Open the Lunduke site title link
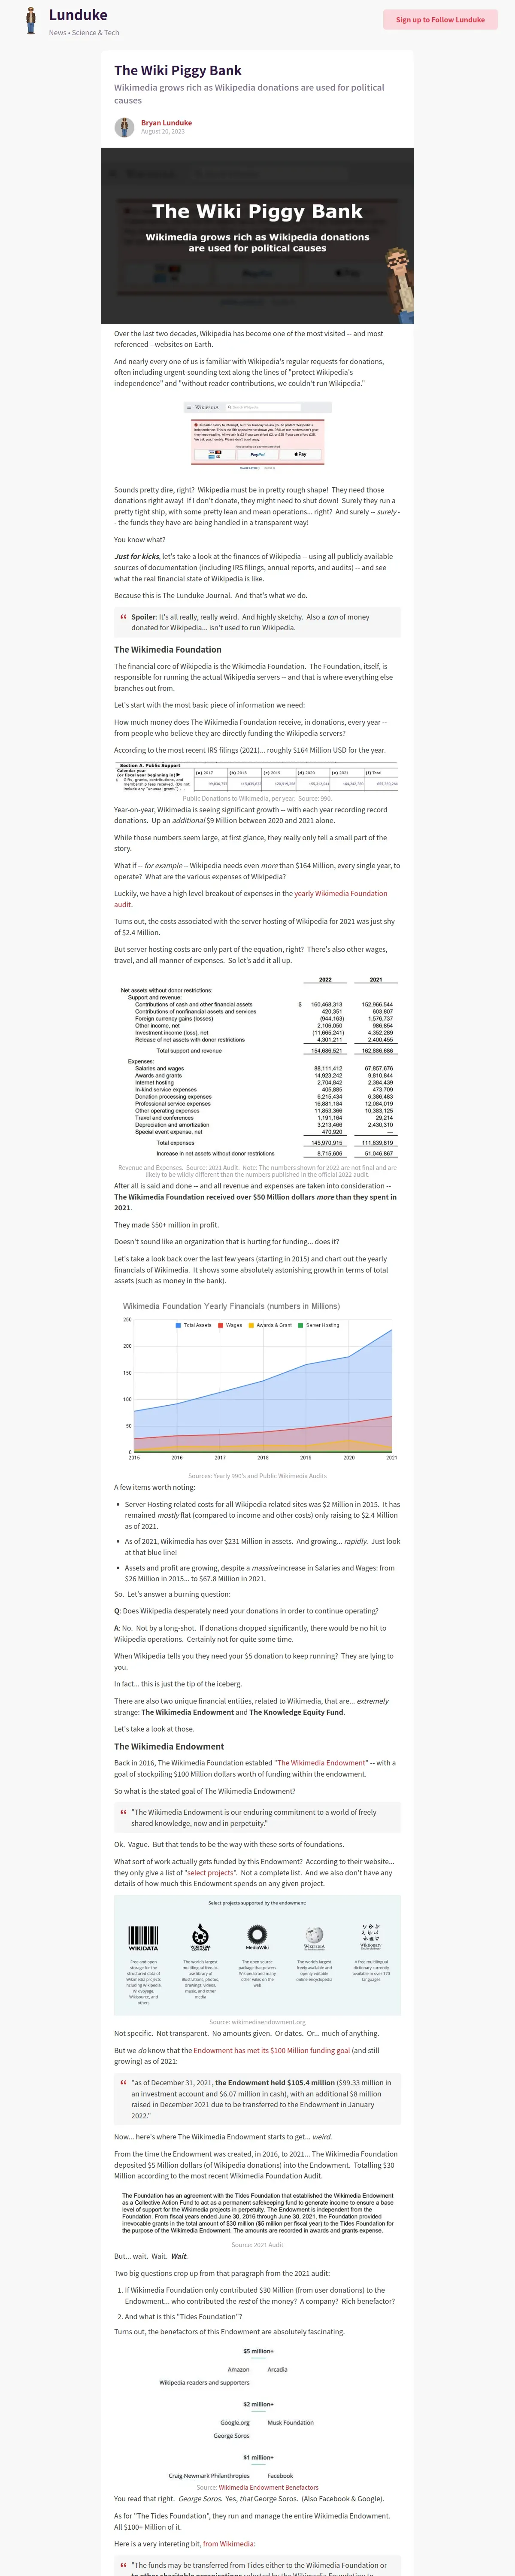 [78, 15]
